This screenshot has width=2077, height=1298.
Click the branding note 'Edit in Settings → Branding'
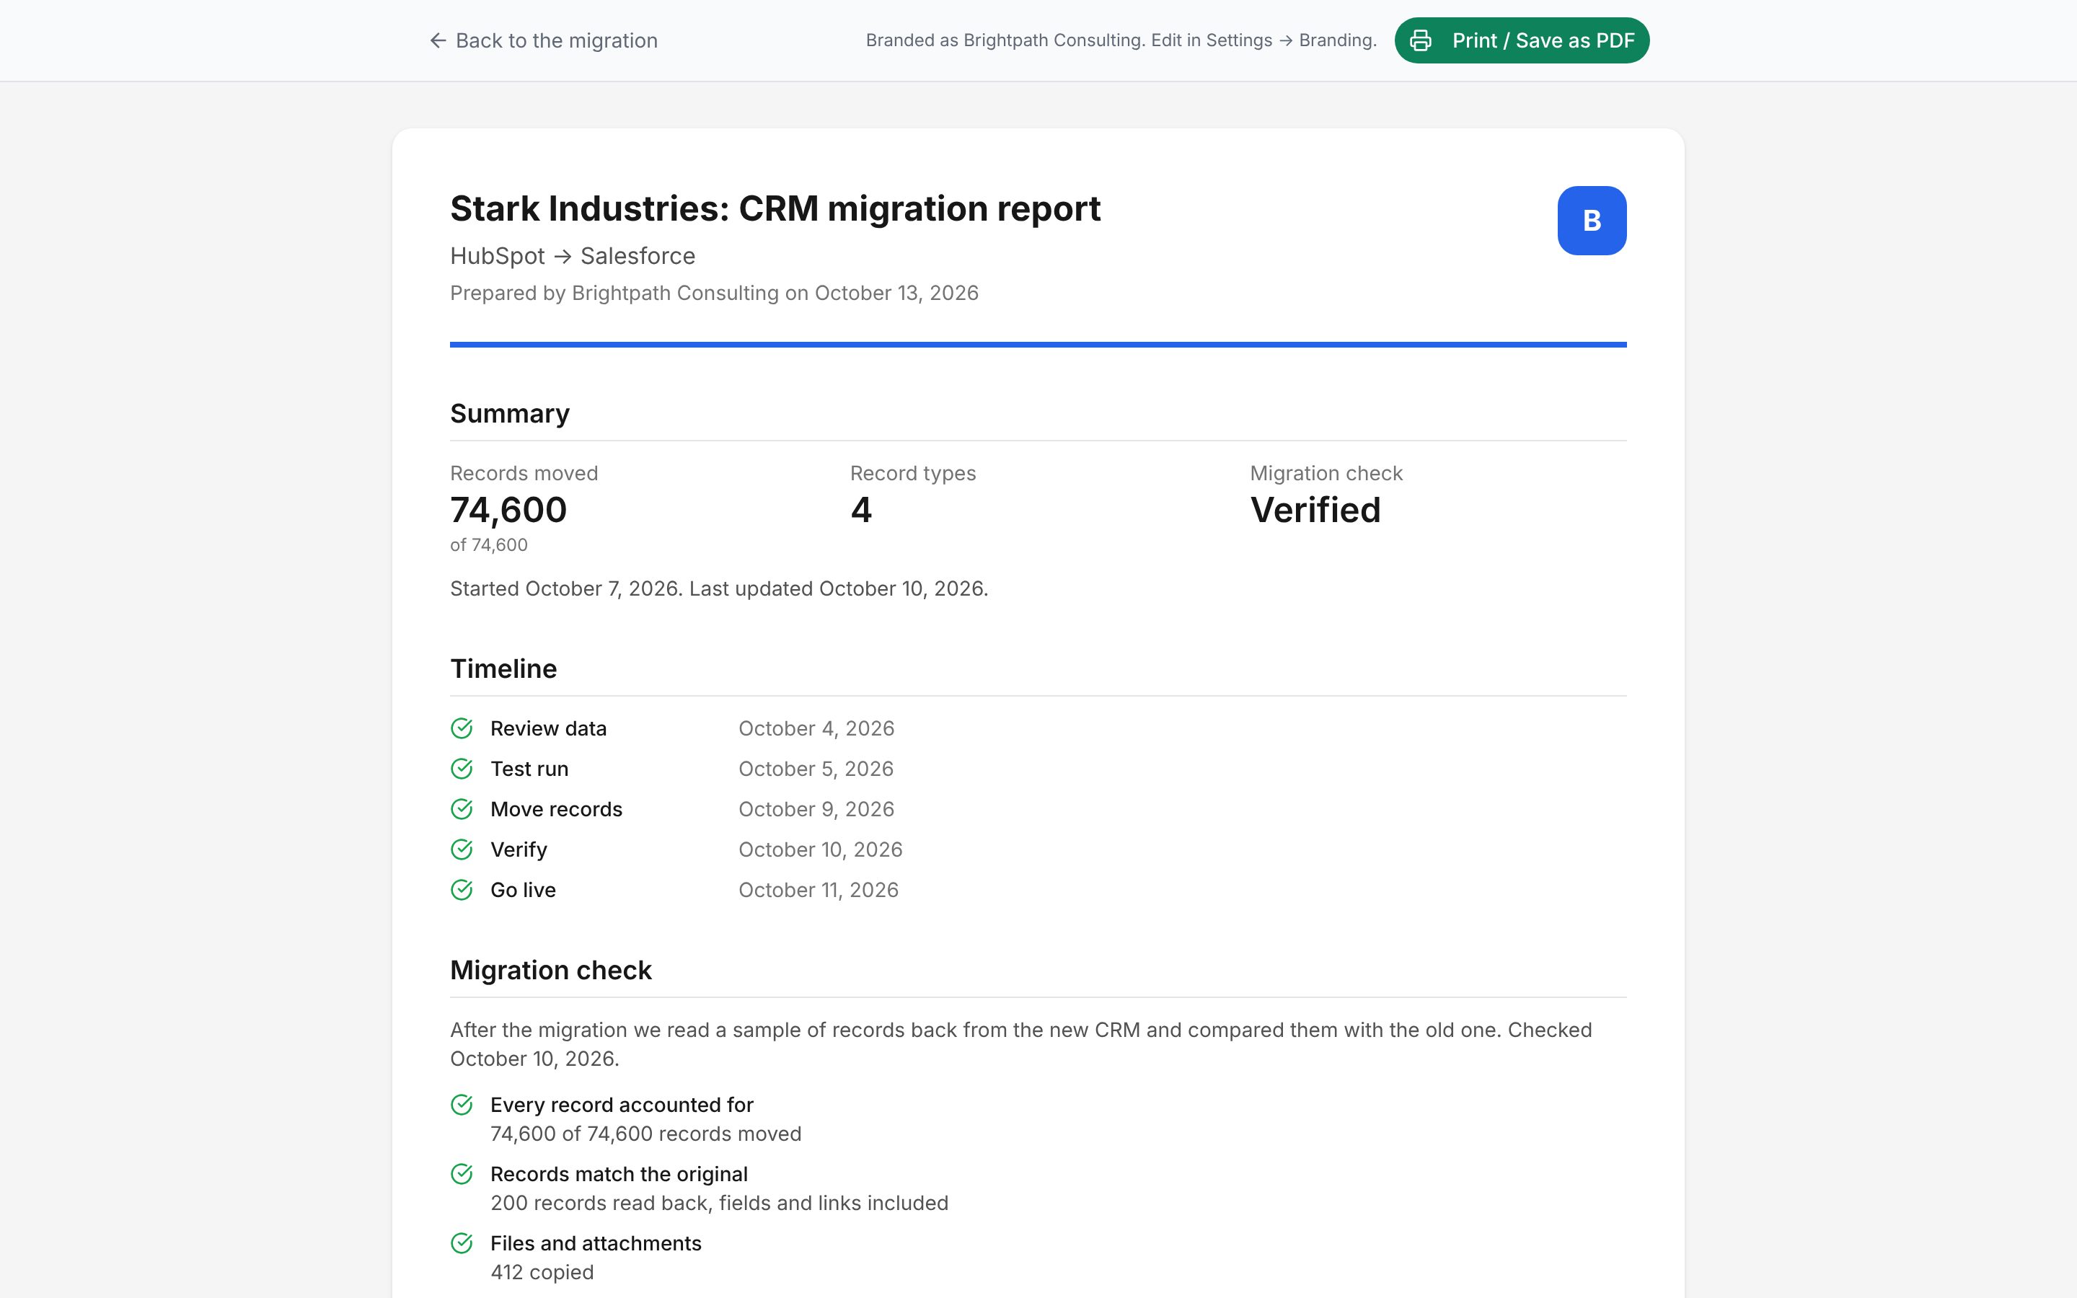1264,40
